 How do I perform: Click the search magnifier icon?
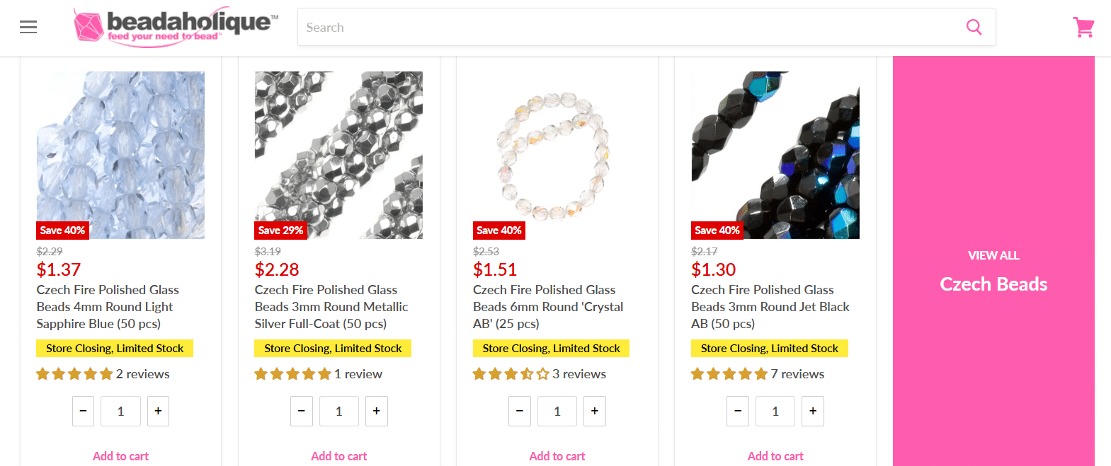point(974,27)
